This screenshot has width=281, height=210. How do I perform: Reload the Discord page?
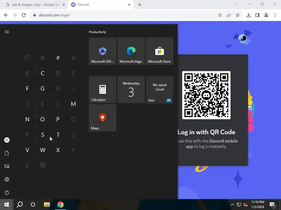click(x=24, y=15)
